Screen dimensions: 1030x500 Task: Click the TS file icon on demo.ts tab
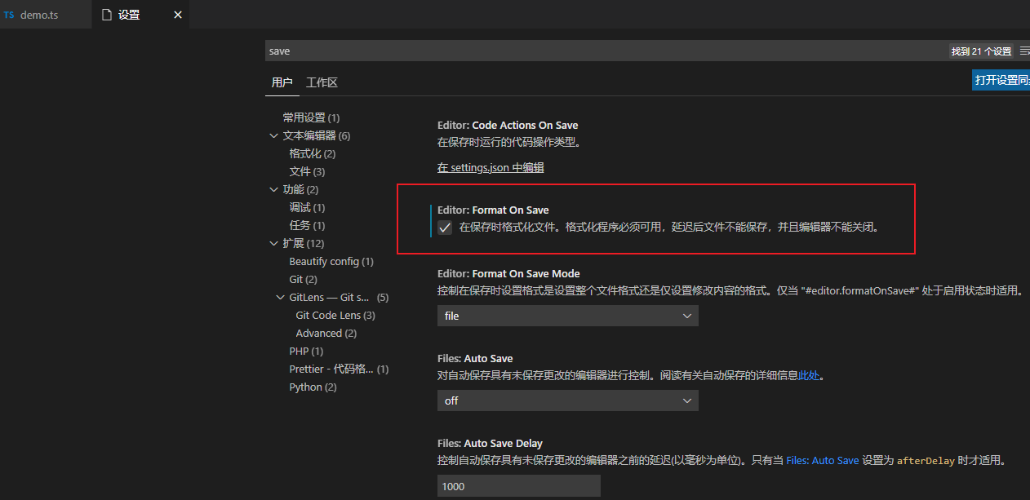click(9, 15)
